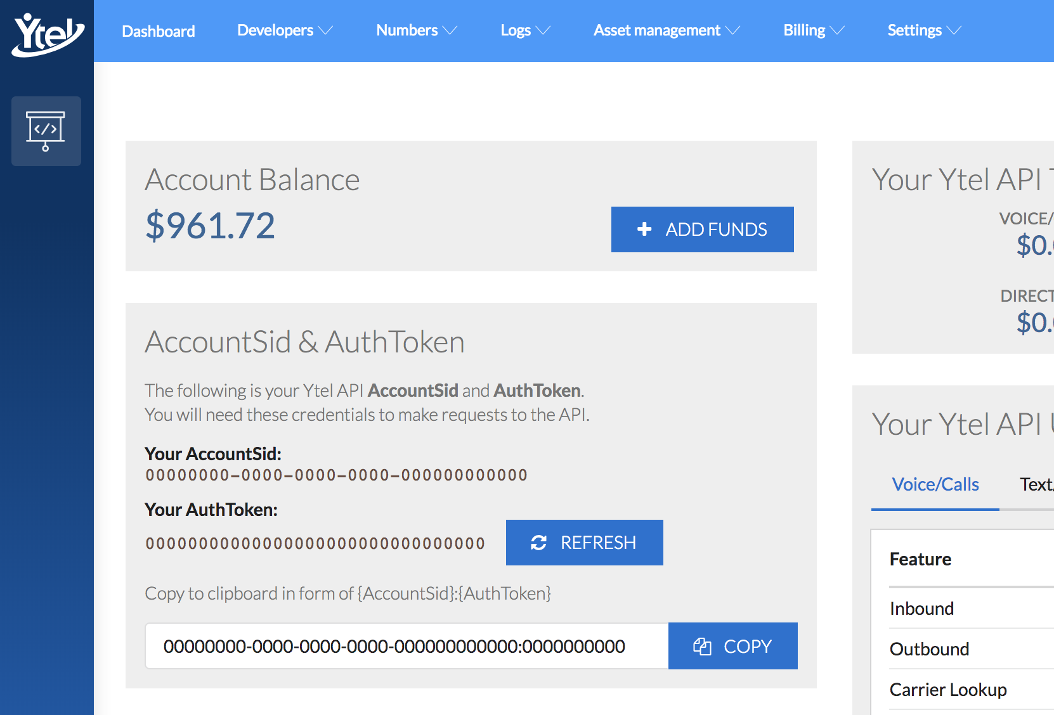The height and width of the screenshot is (715, 1054).
Task: Select the AccountSid value text
Action: tap(336, 475)
